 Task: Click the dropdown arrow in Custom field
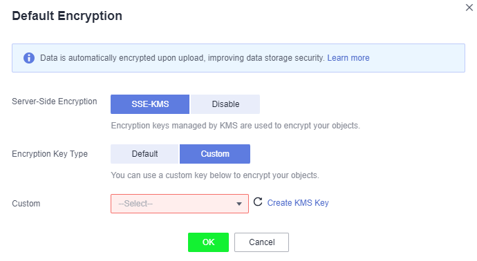(x=239, y=204)
